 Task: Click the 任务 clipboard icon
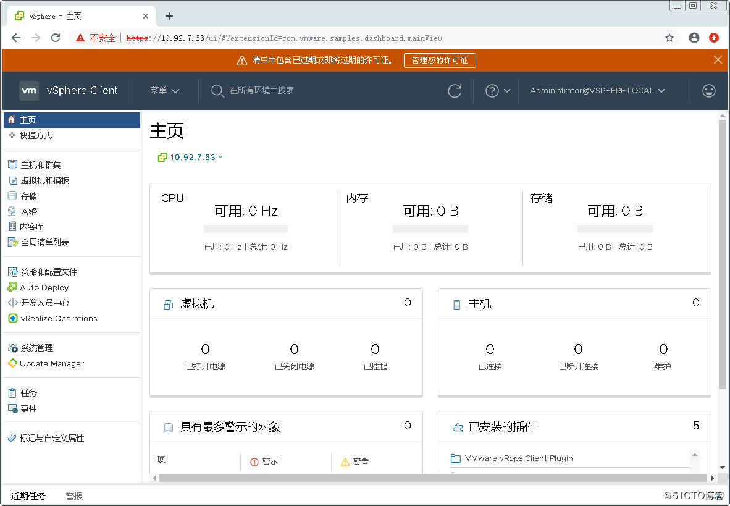tap(12, 393)
